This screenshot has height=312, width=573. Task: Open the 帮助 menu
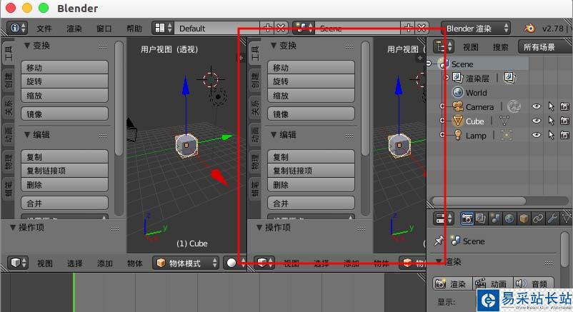[134, 29]
